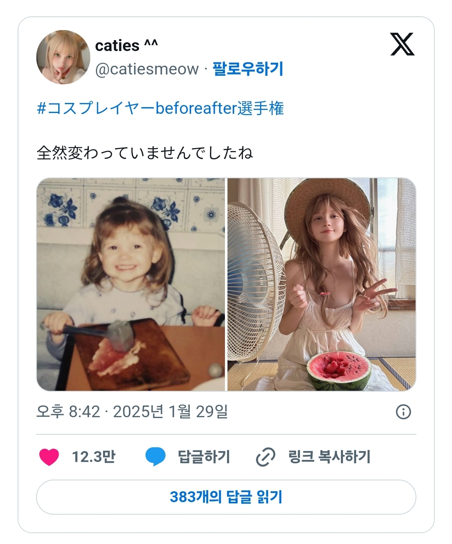The width and height of the screenshot is (452, 544).
Task: Click the 2025년 1월 29일 post date
Action: point(170,412)
